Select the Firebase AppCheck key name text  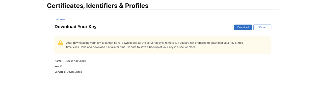(74, 61)
